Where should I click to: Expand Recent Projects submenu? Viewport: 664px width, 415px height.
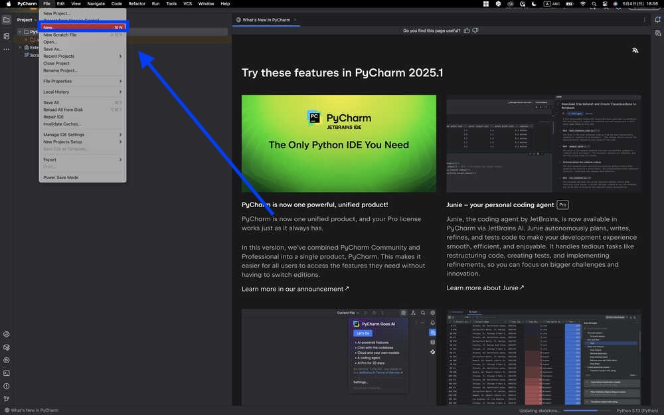click(82, 56)
